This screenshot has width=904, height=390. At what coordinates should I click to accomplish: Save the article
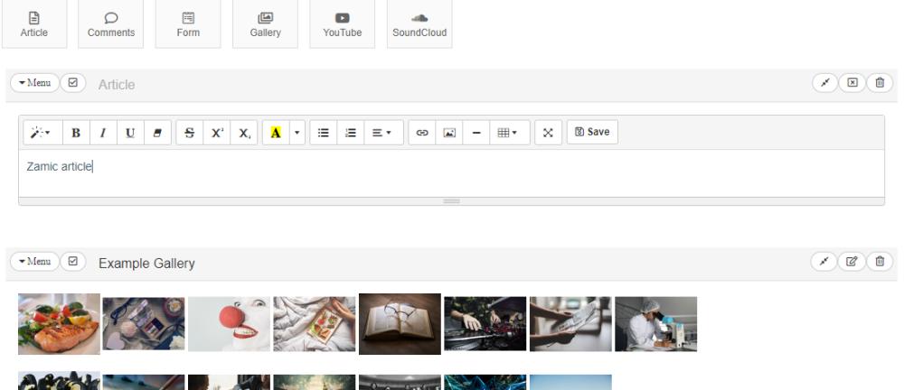[x=592, y=132]
